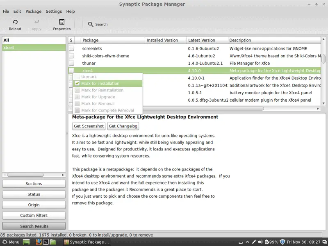Switch to the Origin filter view

pyautogui.click(x=34, y=205)
